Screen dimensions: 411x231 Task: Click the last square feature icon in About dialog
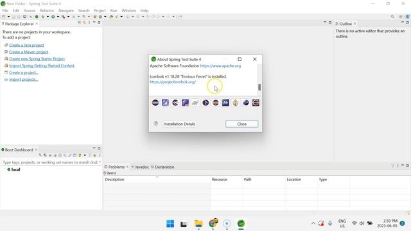point(256,103)
